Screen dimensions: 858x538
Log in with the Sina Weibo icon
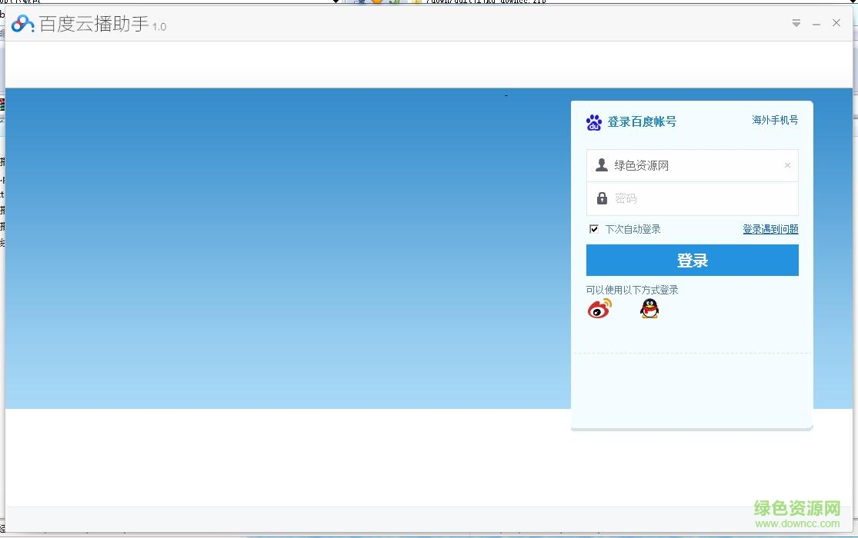(x=599, y=307)
